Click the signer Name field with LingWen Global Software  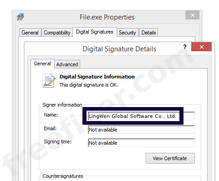(141, 116)
